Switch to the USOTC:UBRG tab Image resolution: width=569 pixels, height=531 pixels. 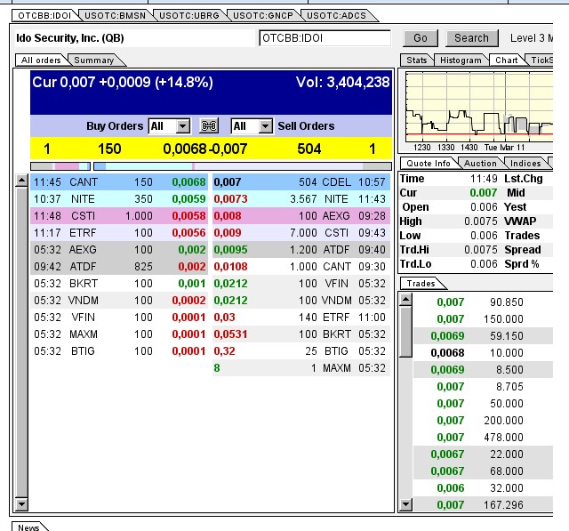(x=189, y=16)
